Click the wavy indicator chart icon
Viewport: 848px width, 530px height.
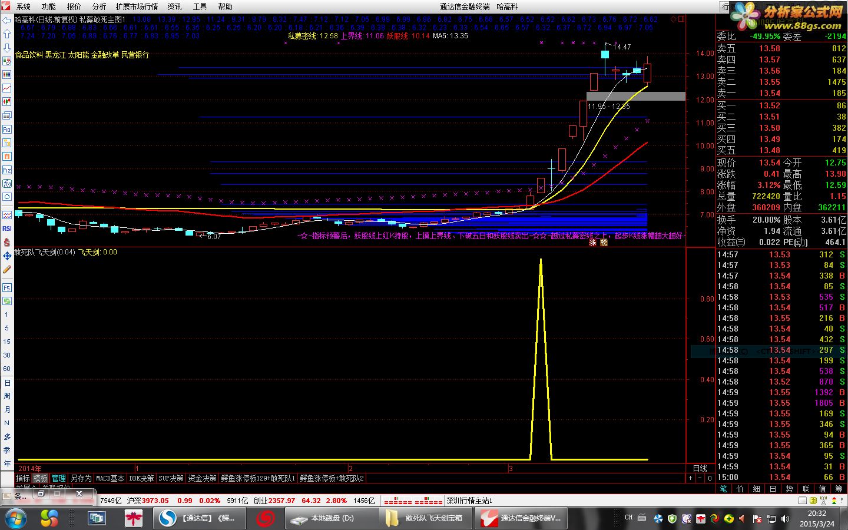point(6,215)
